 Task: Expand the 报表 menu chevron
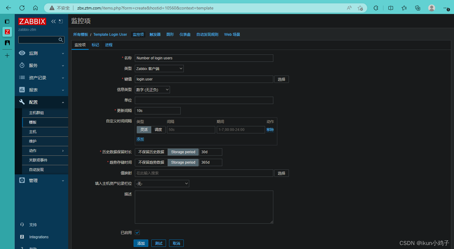[63, 90]
